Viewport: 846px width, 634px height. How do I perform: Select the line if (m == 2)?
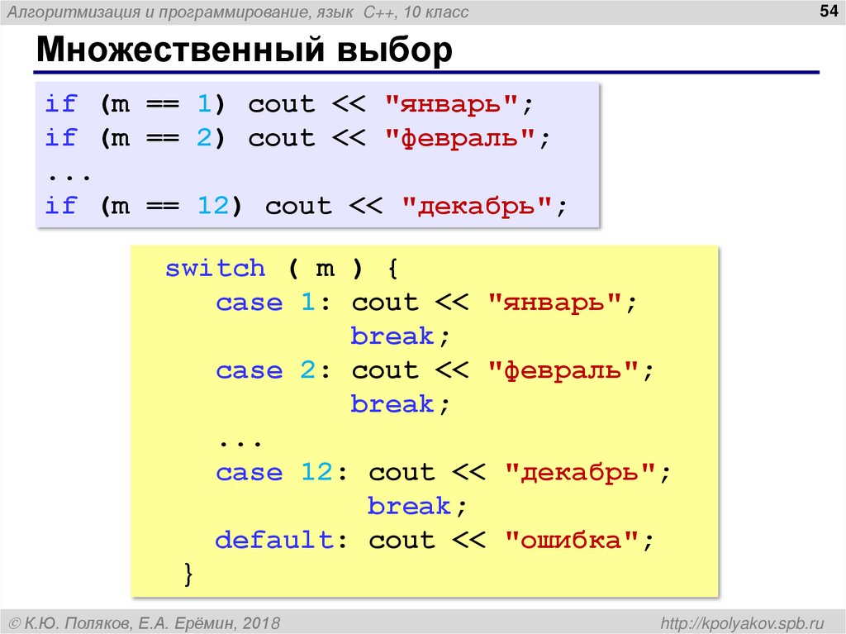click(x=135, y=137)
